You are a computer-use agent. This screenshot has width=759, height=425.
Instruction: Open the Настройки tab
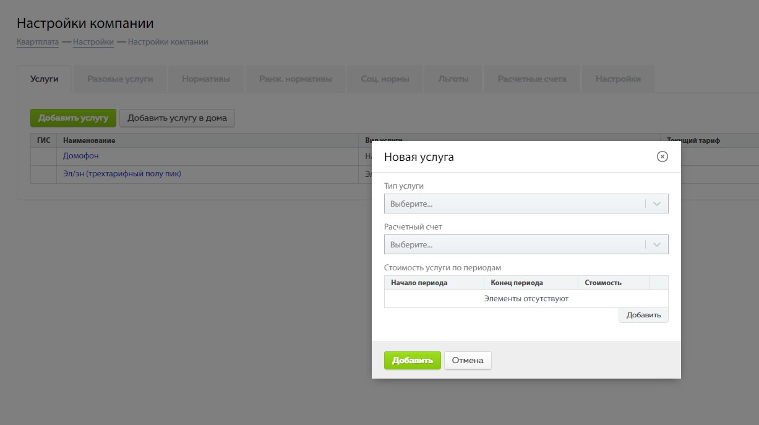pyautogui.click(x=618, y=79)
